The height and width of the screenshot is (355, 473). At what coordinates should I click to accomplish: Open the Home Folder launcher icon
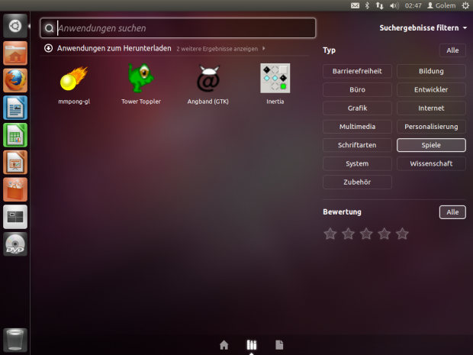click(x=15, y=53)
